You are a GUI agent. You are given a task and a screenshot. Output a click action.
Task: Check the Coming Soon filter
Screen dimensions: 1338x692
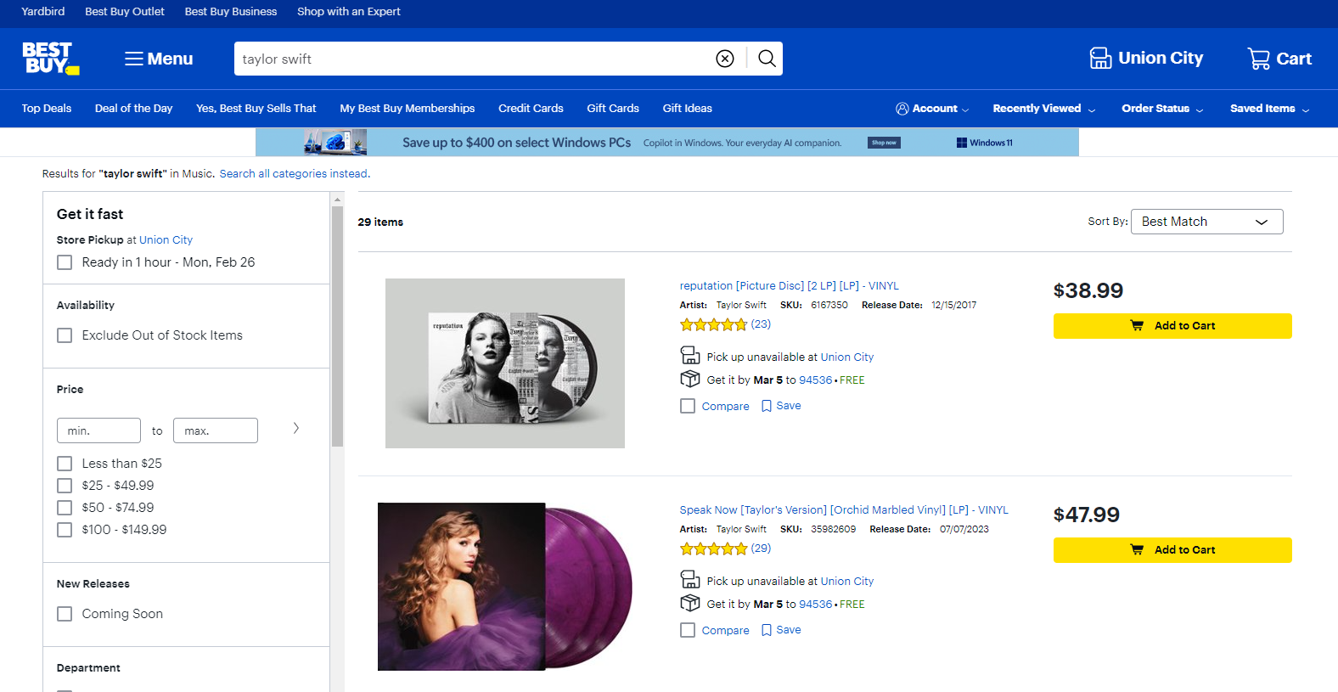65,614
